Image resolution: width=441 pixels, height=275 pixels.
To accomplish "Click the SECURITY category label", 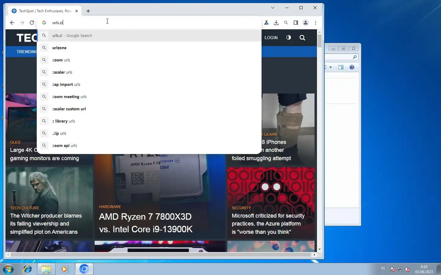I will coord(241,208).
